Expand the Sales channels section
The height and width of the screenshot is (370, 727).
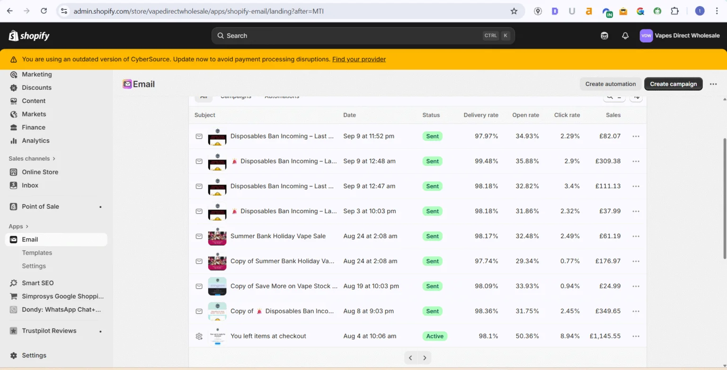pos(32,159)
